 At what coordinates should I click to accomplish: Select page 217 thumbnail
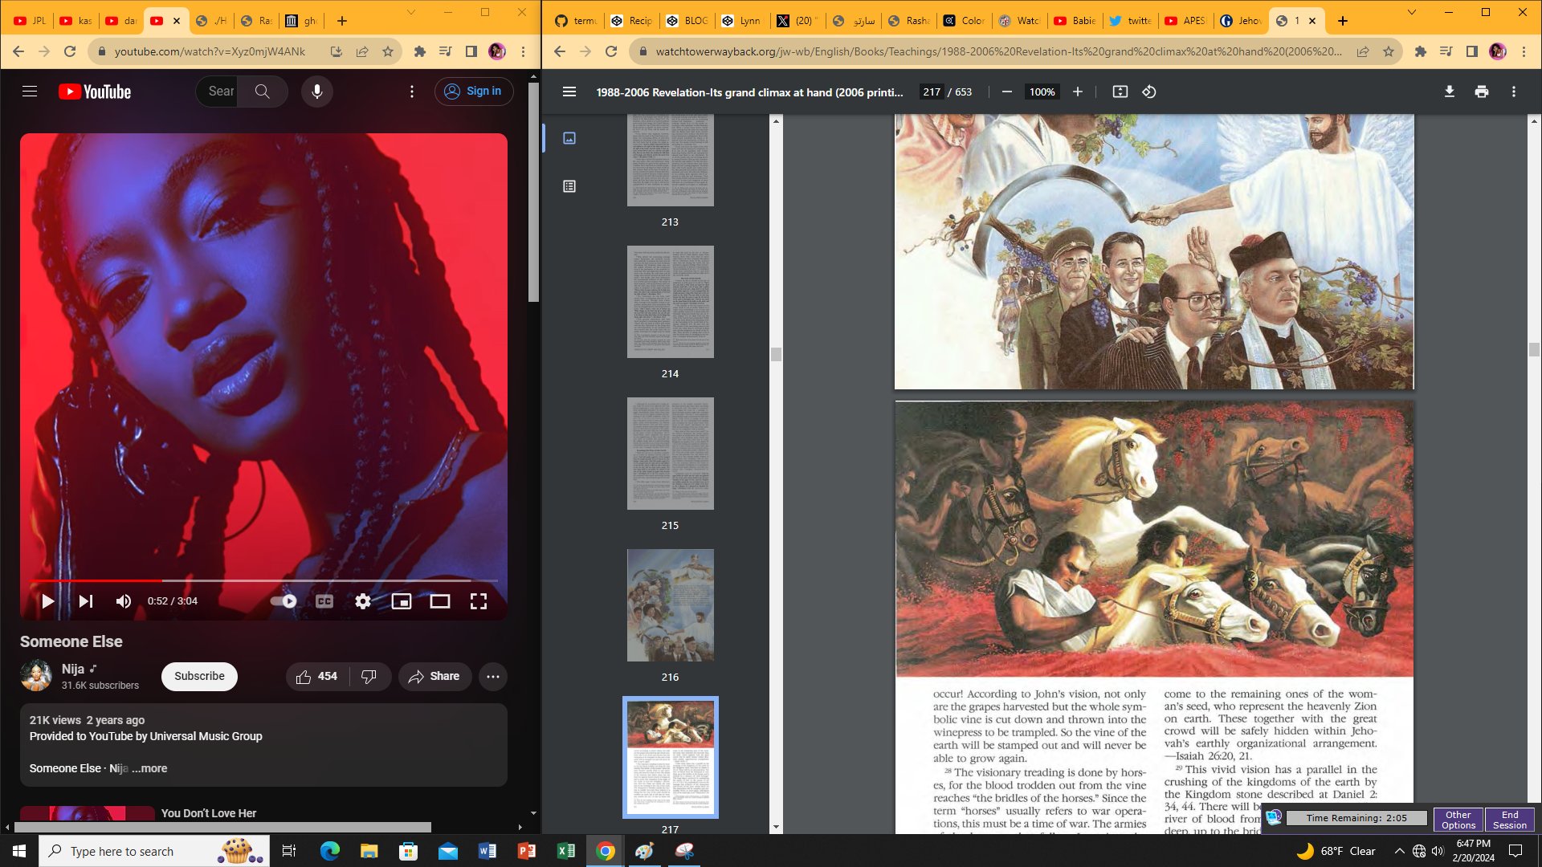coord(671,757)
